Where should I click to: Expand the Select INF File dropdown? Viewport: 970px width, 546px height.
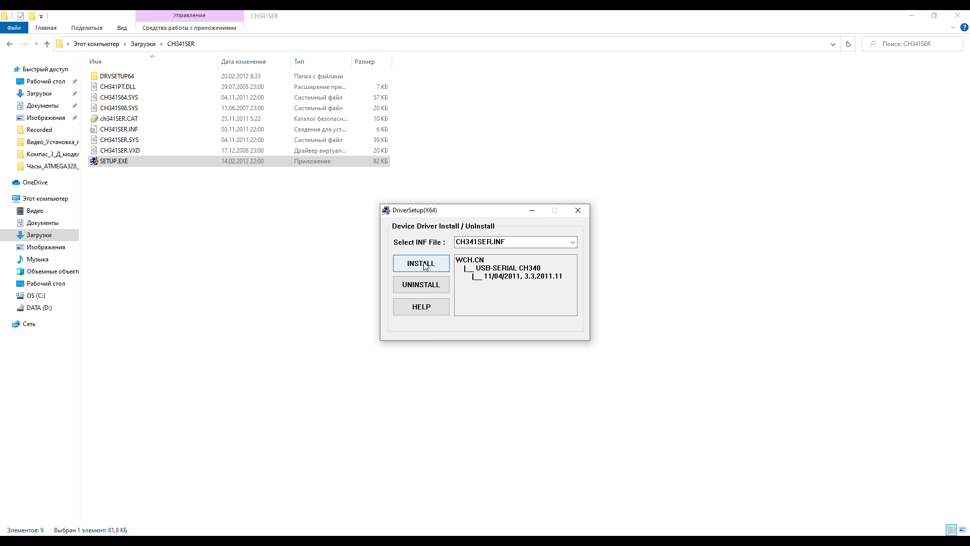point(572,242)
